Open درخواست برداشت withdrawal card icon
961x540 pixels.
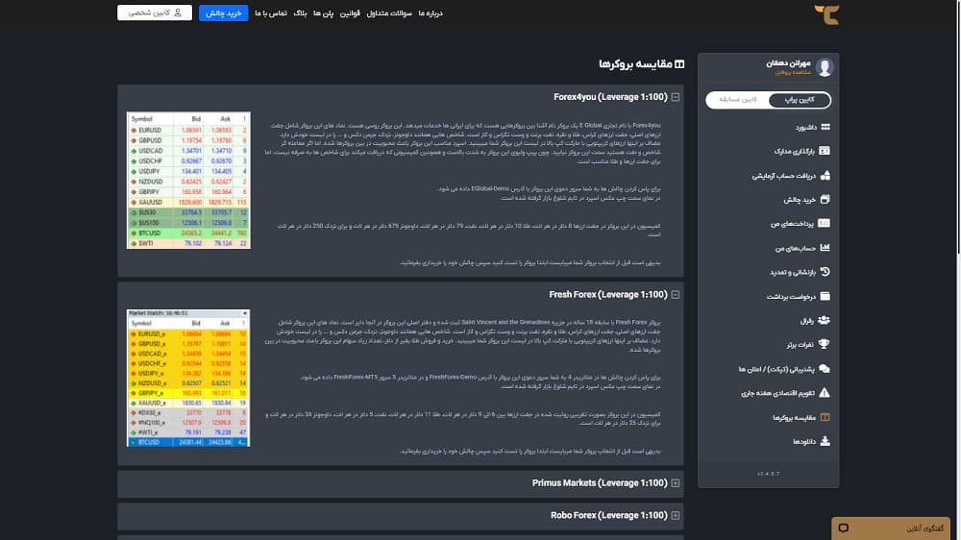pyautogui.click(x=825, y=296)
